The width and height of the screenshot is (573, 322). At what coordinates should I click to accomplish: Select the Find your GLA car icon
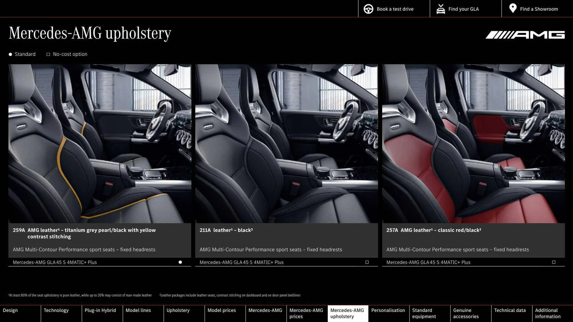440,9
